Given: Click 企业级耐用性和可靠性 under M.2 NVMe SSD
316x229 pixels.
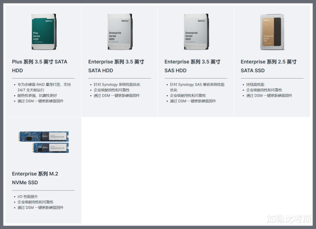Looking at the screenshot, I should pyautogui.click(x=36, y=202).
